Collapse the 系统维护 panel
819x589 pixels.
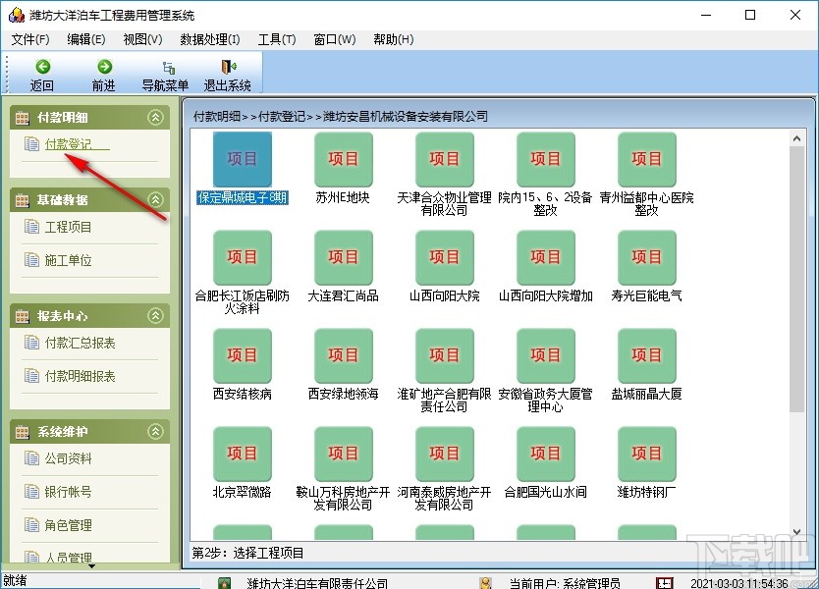154,430
